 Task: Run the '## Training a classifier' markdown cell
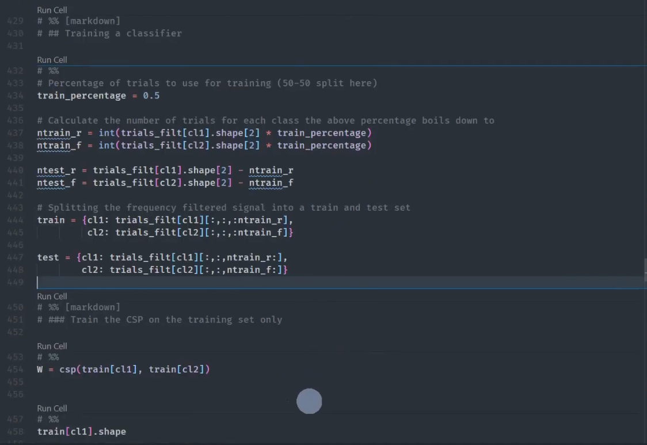click(51, 10)
